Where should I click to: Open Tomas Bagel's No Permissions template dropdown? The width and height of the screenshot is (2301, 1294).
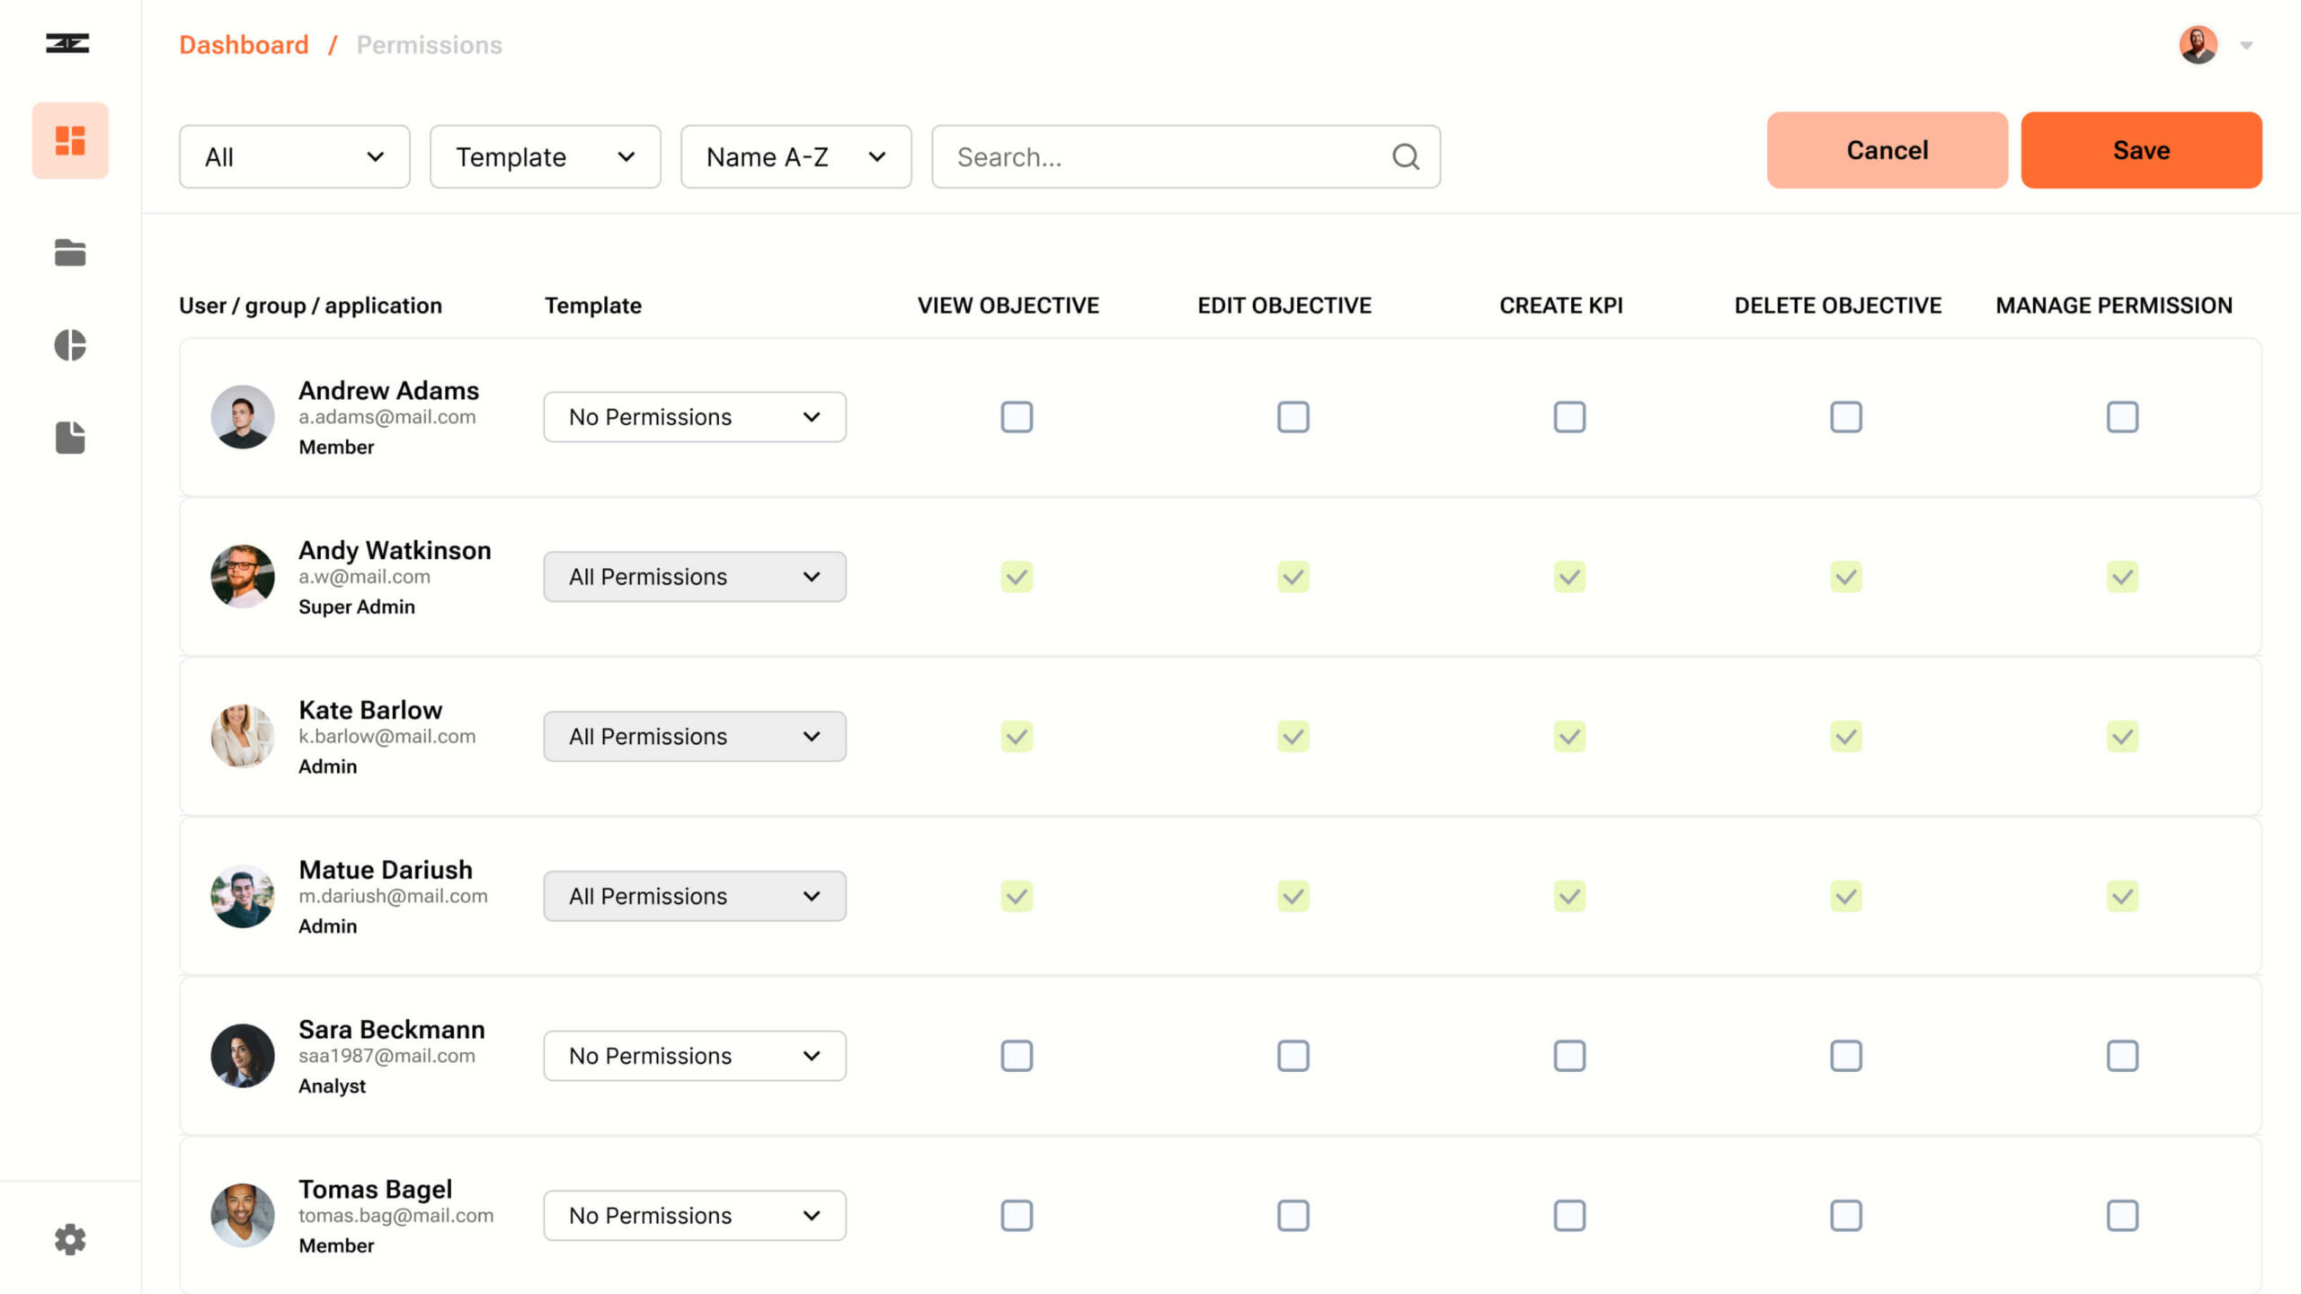click(x=694, y=1216)
